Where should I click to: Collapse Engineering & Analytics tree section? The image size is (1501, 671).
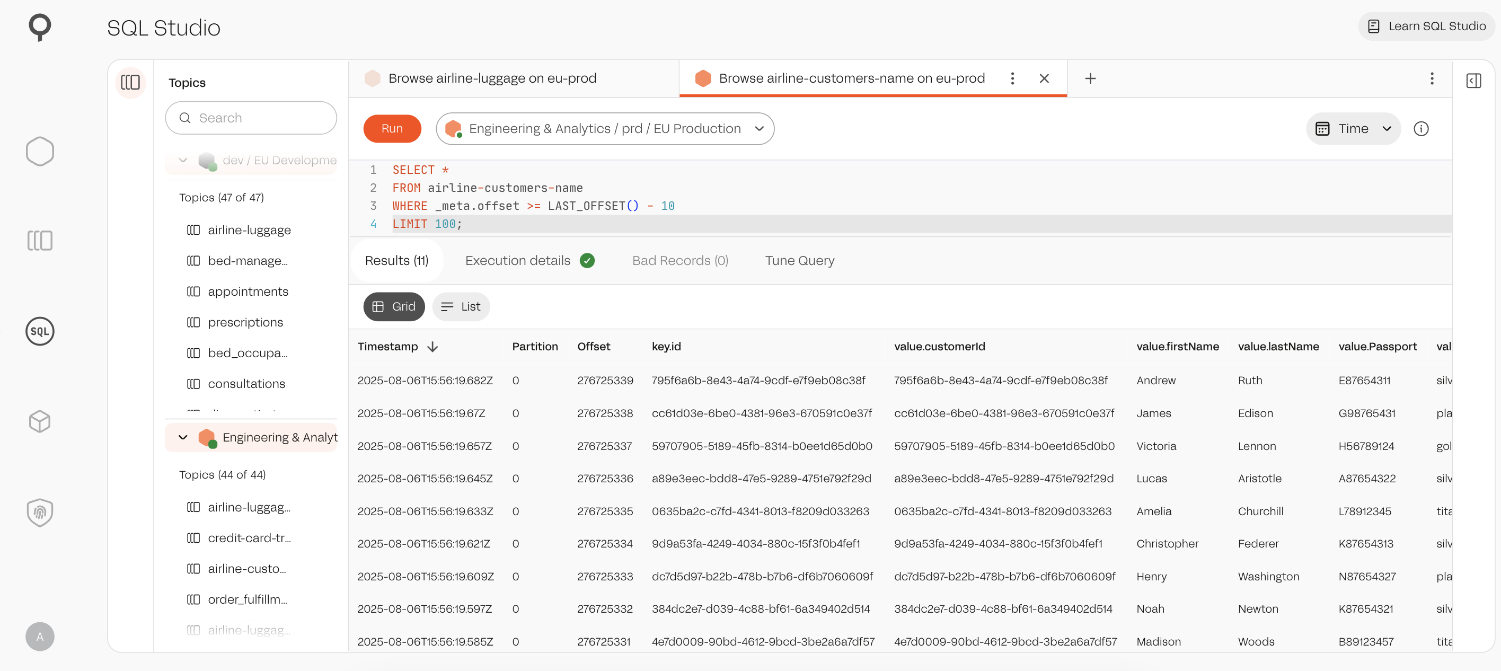(x=183, y=437)
